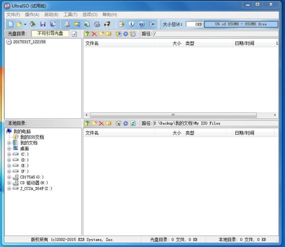Click red X delete in local directory toolbar
The image size is (285, 247).
point(101,124)
